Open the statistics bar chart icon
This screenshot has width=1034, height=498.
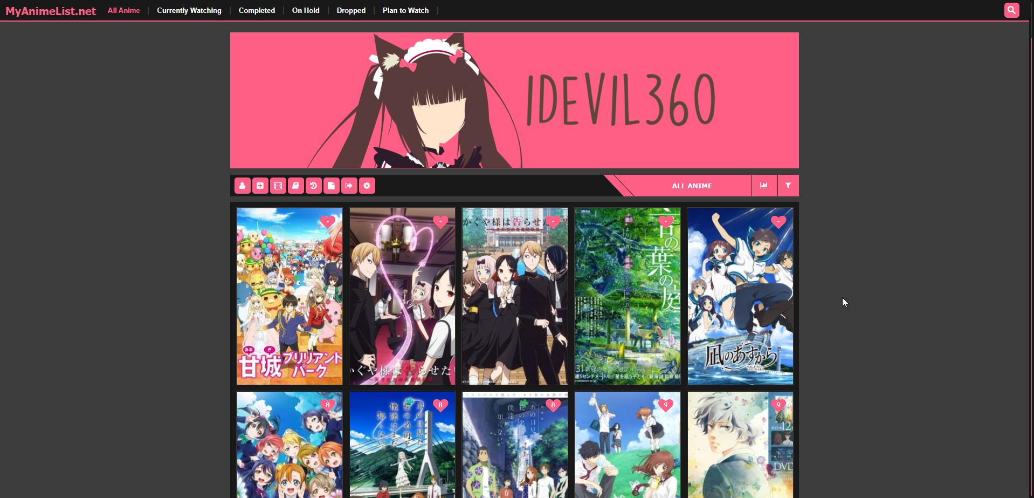click(x=764, y=186)
